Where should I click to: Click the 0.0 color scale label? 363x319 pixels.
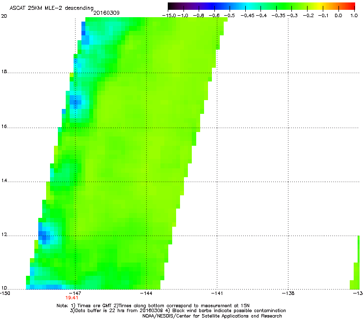pos(338,16)
